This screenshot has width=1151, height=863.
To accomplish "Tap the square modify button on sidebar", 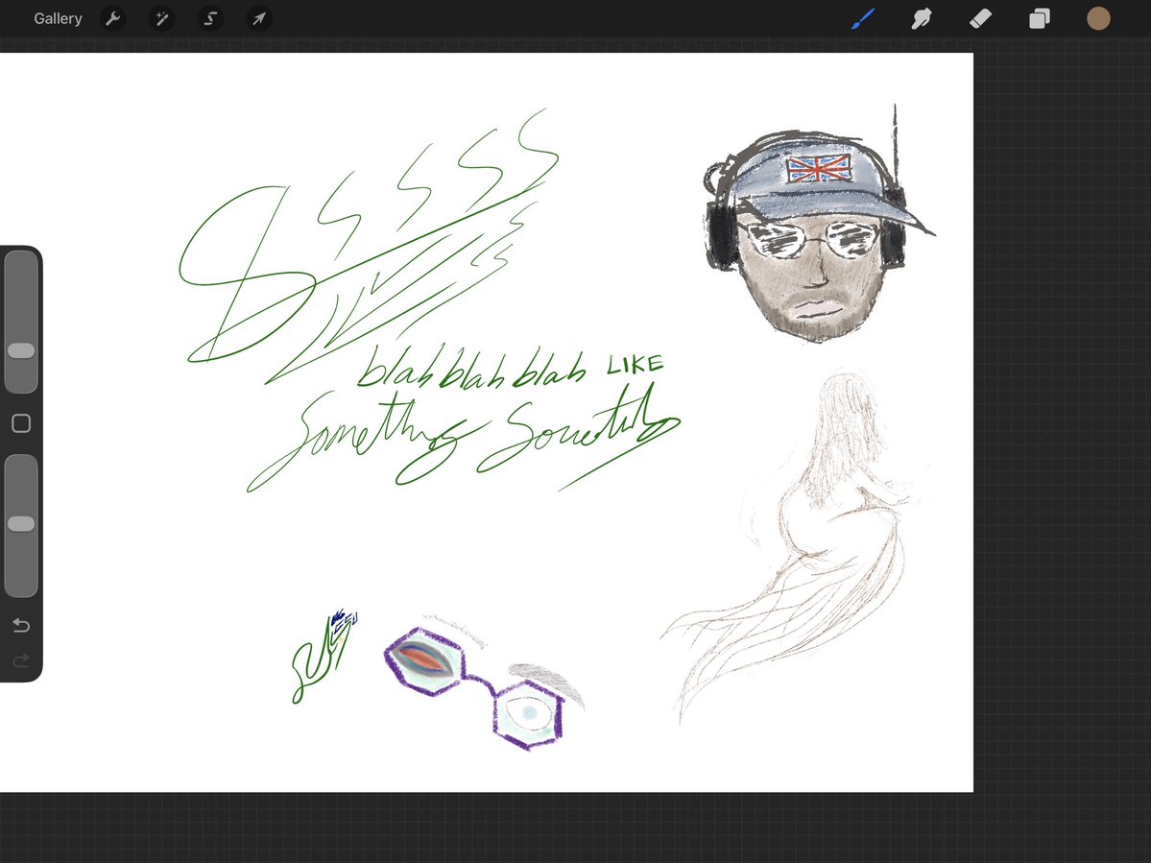I will pyautogui.click(x=21, y=423).
